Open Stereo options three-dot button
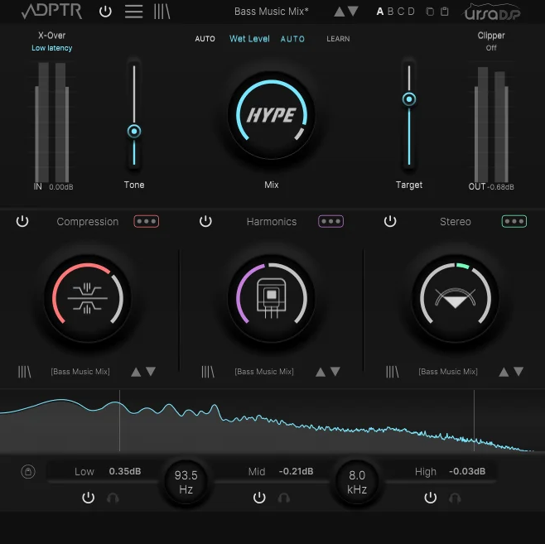 (x=514, y=221)
